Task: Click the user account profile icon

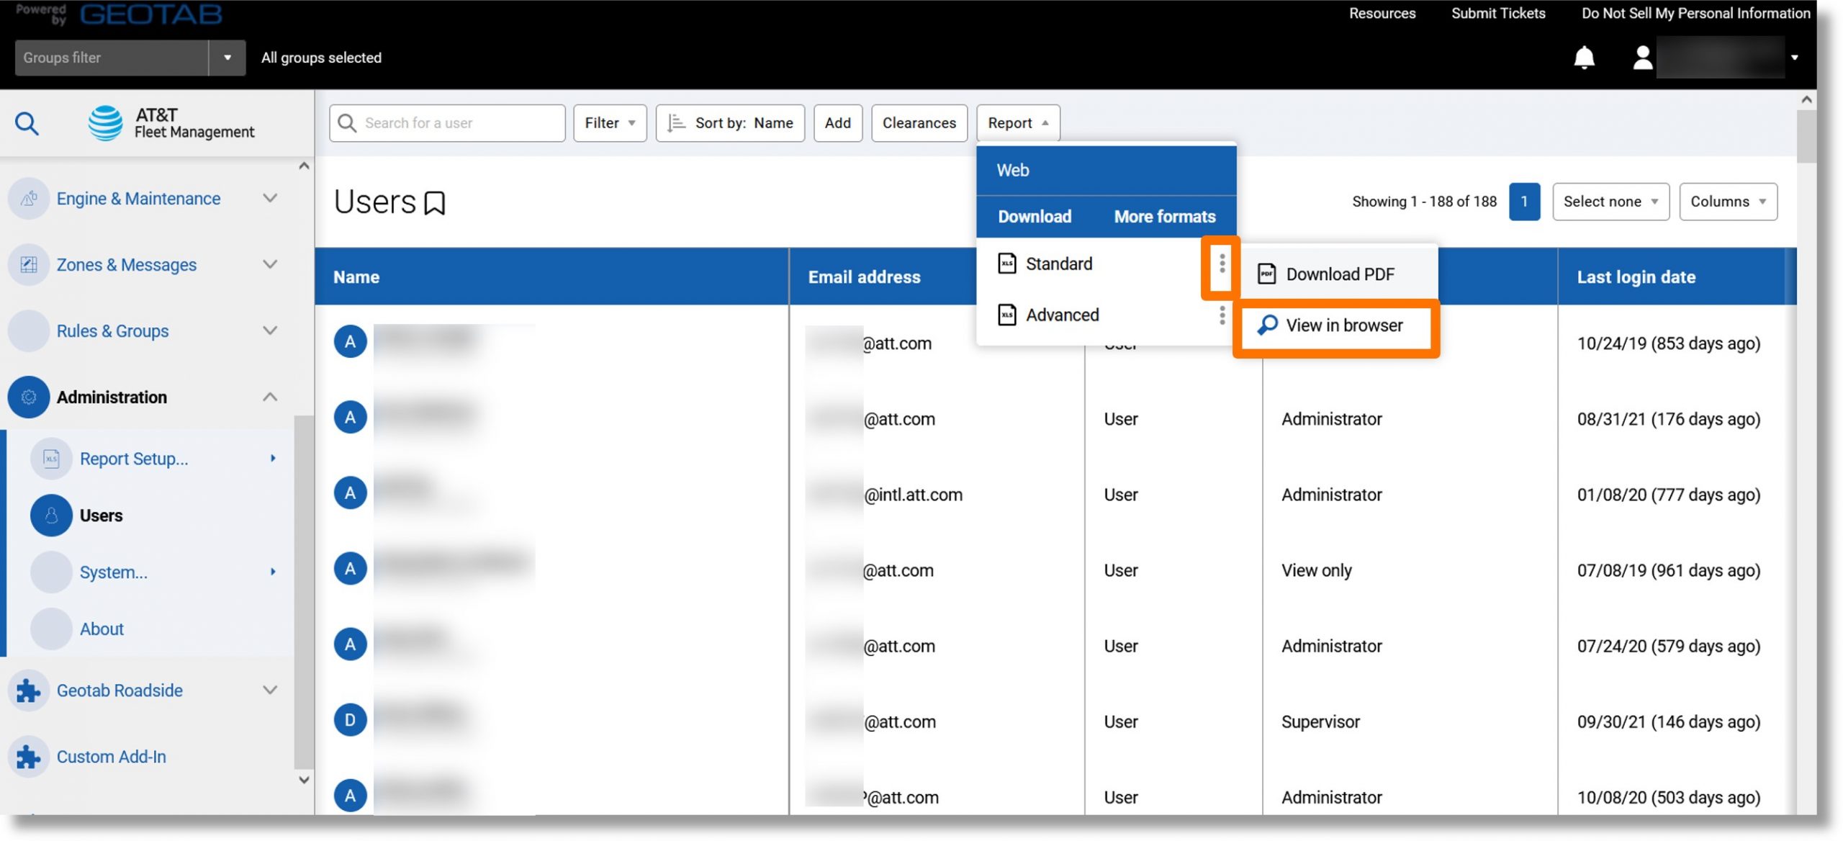Action: click(1641, 58)
